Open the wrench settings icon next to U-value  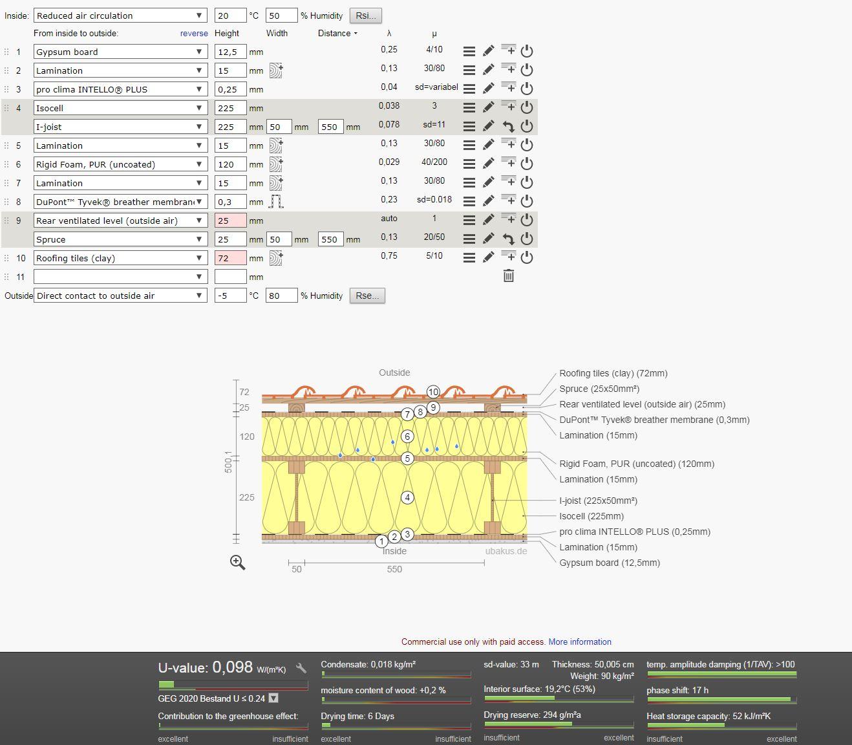(301, 668)
